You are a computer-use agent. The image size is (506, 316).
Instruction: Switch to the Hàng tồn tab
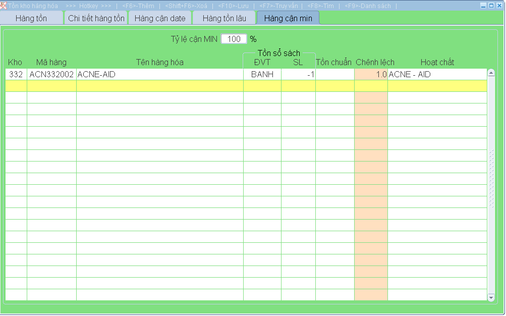pyautogui.click(x=31, y=18)
